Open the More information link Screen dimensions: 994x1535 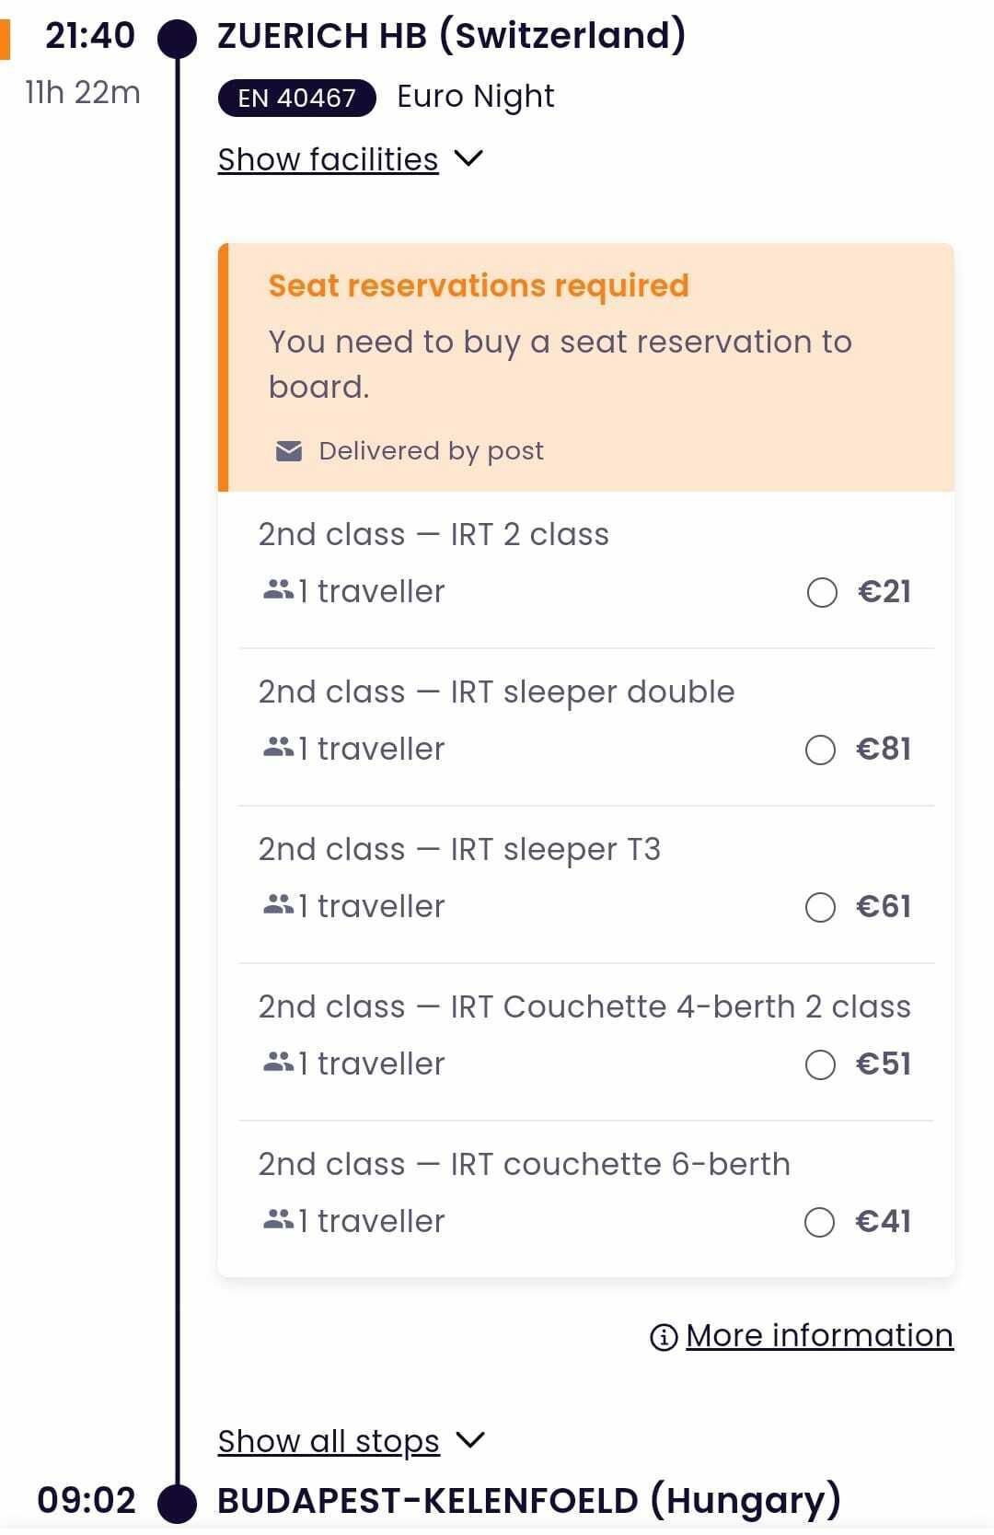(819, 1335)
